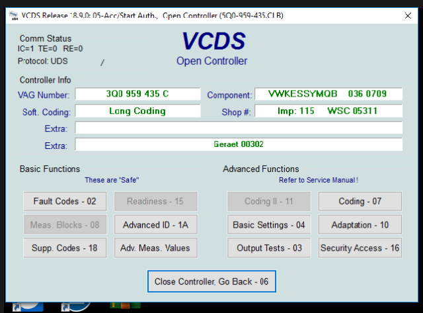Open Fault Codes - 02

click(x=65, y=201)
